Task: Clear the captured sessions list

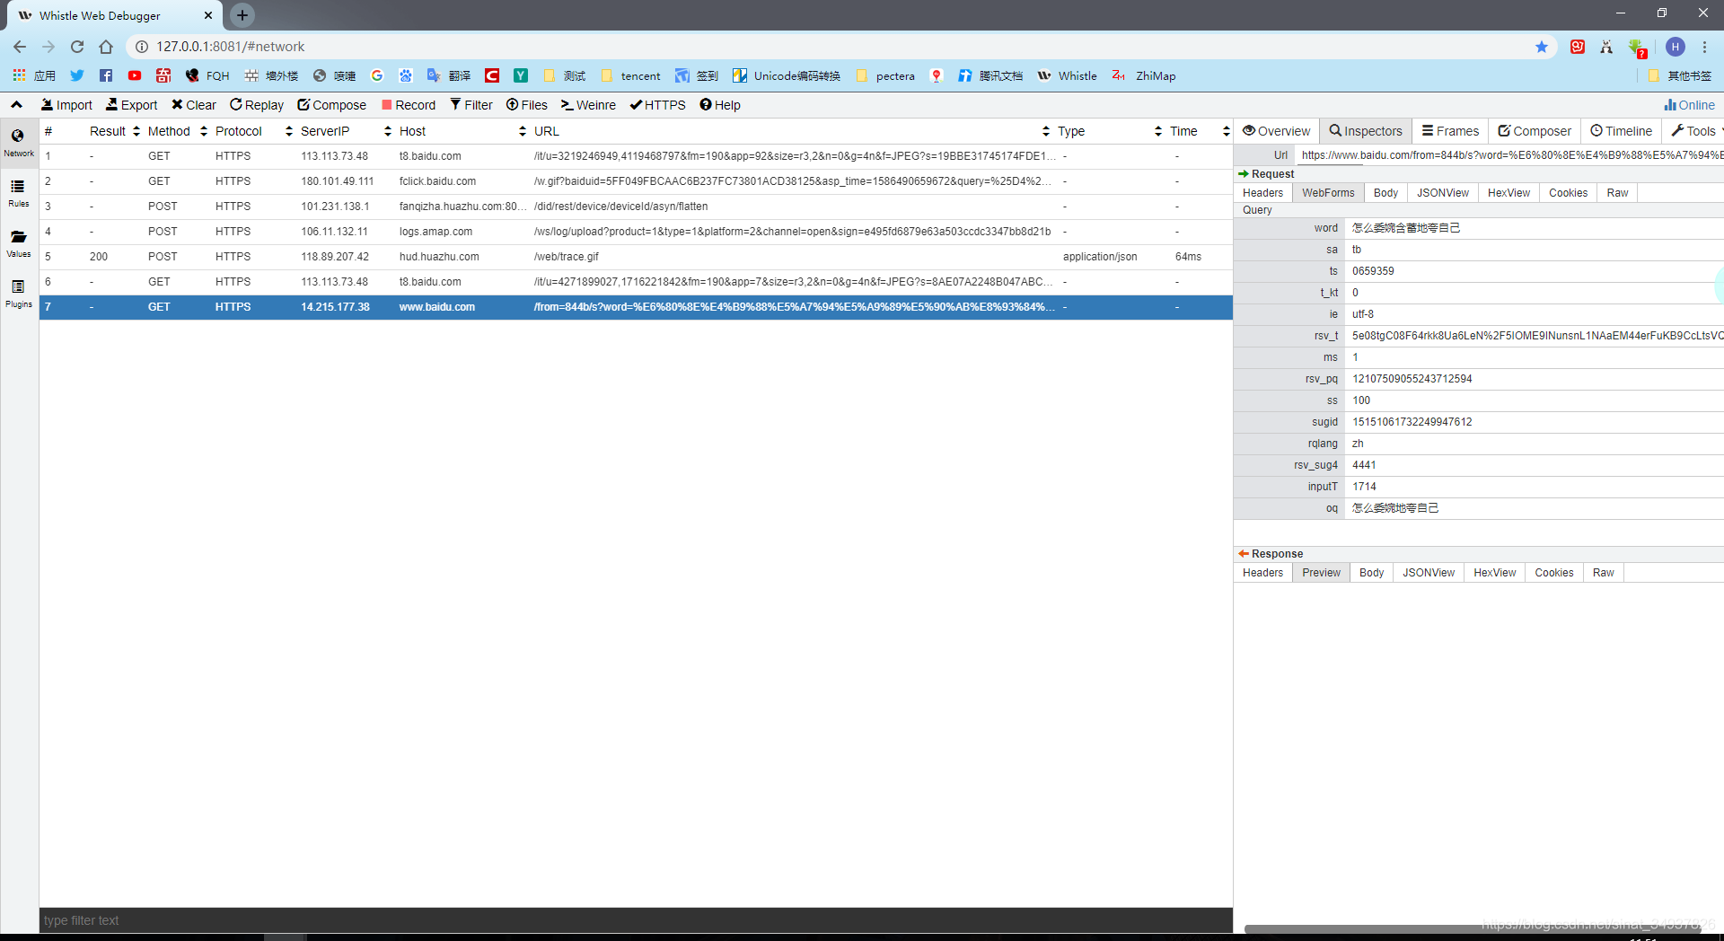Action: [x=194, y=105]
